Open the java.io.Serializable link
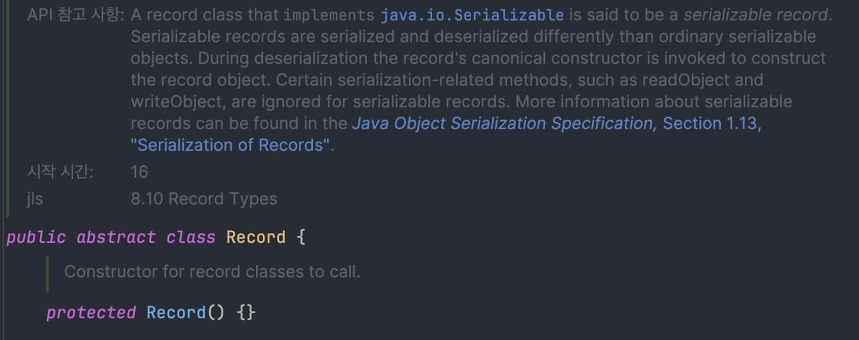This screenshot has width=859, height=340. click(x=472, y=15)
